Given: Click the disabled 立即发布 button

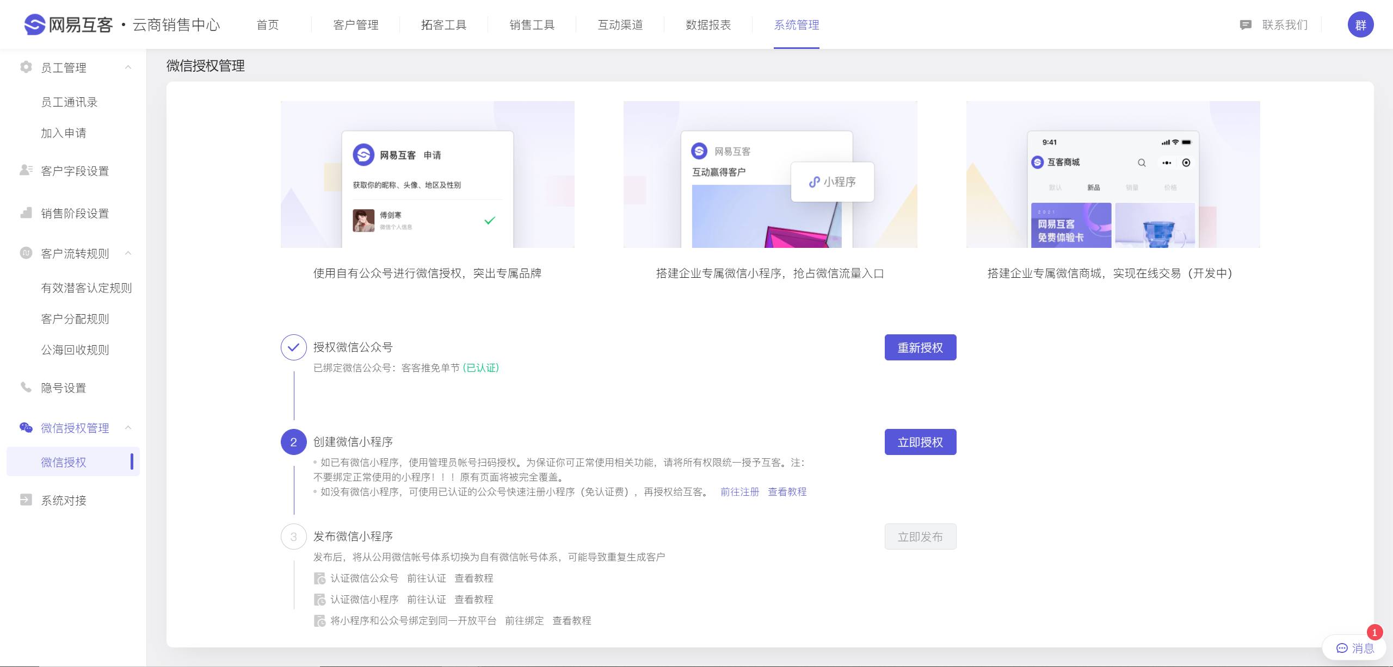Looking at the screenshot, I should coord(920,537).
